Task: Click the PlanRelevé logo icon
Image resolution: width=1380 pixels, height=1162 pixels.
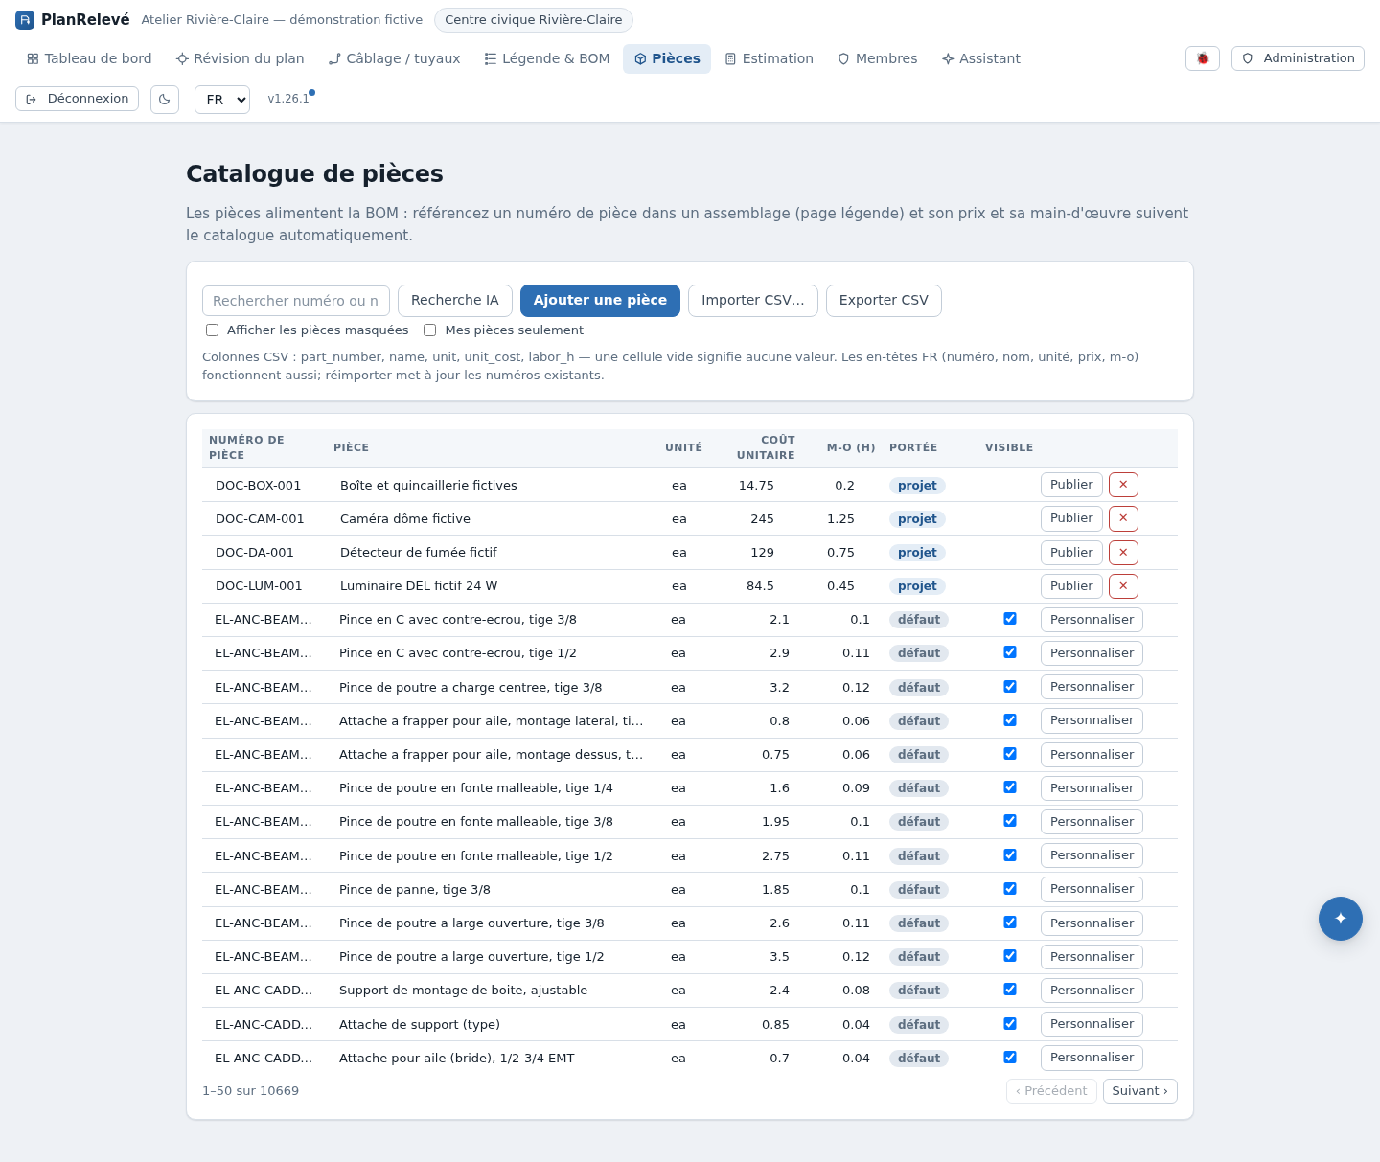Action: [x=25, y=20]
